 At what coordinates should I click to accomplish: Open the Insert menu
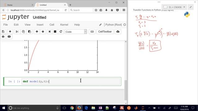click(x=40, y=25)
